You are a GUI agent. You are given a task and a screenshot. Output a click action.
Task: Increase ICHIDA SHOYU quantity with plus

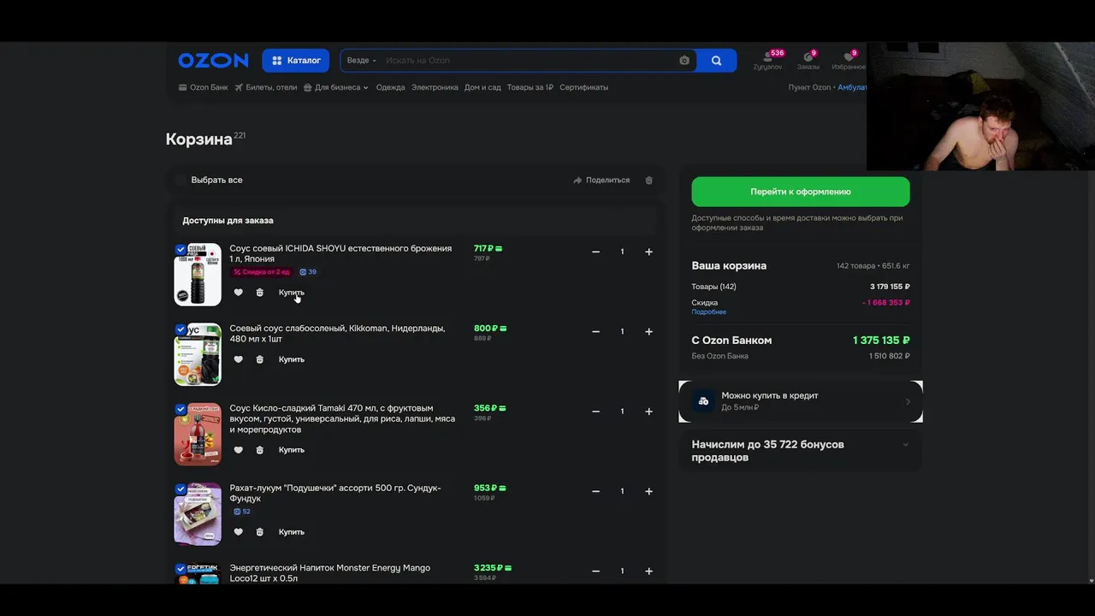(x=648, y=252)
